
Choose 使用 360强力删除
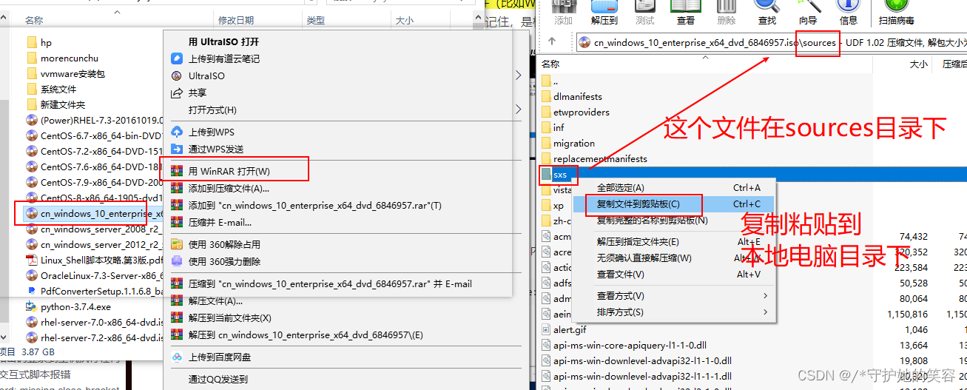click(224, 261)
